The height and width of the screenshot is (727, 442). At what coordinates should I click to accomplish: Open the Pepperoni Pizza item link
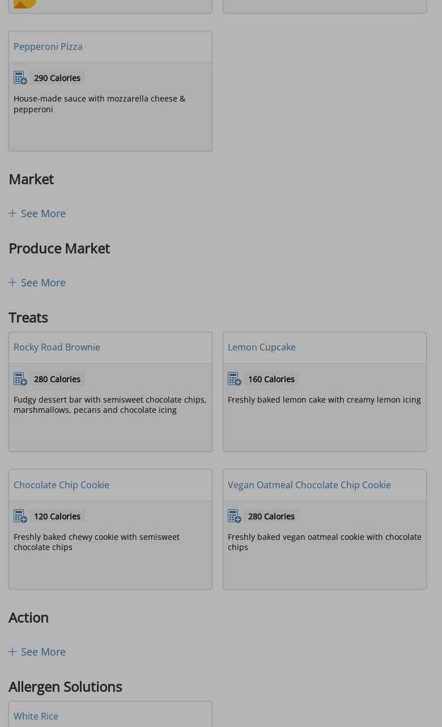48,47
